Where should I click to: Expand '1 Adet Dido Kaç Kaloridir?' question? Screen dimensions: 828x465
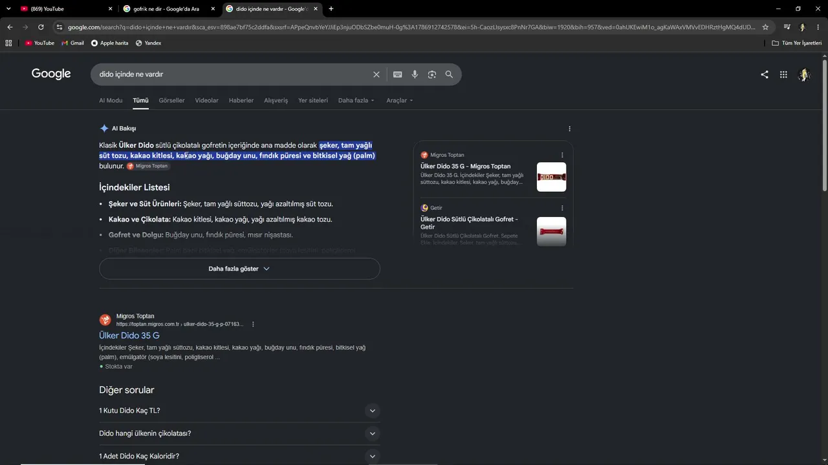[239, 456]
